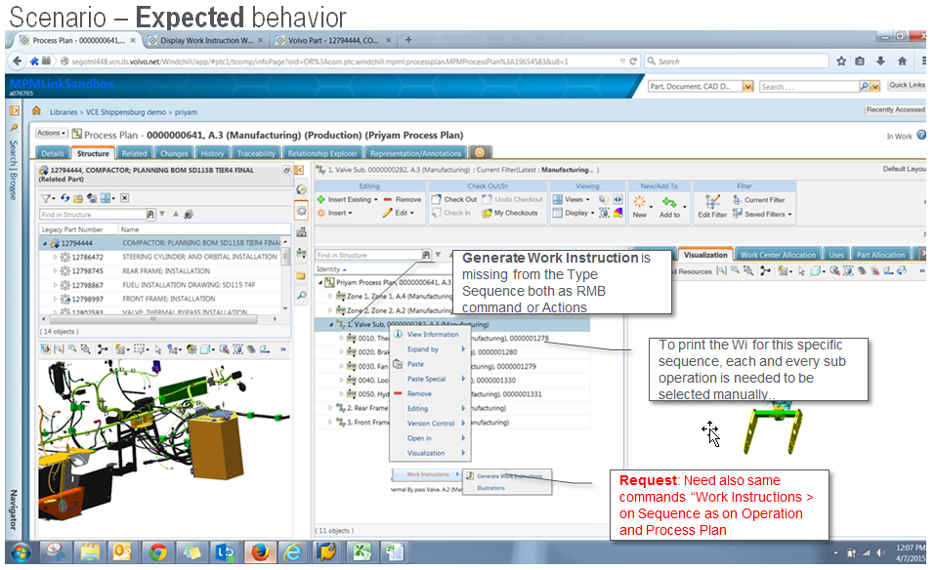Viewport: 936px width, 570px height.
Task: Switch to browser tab Volvo Part - 12794444
Action: (333, 41)
